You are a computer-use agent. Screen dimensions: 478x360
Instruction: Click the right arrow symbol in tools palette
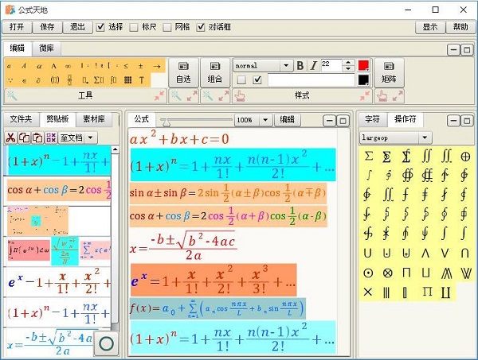[x=157, y=66]
